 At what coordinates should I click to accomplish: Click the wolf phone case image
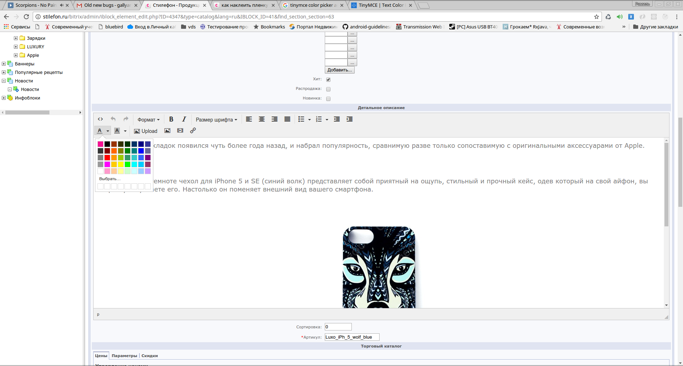point(379,267)
